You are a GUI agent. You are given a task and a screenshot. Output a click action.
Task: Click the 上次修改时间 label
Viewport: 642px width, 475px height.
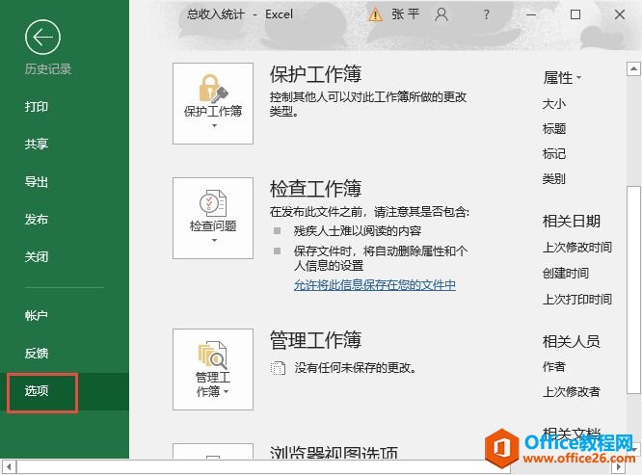(x=576, y=247)
